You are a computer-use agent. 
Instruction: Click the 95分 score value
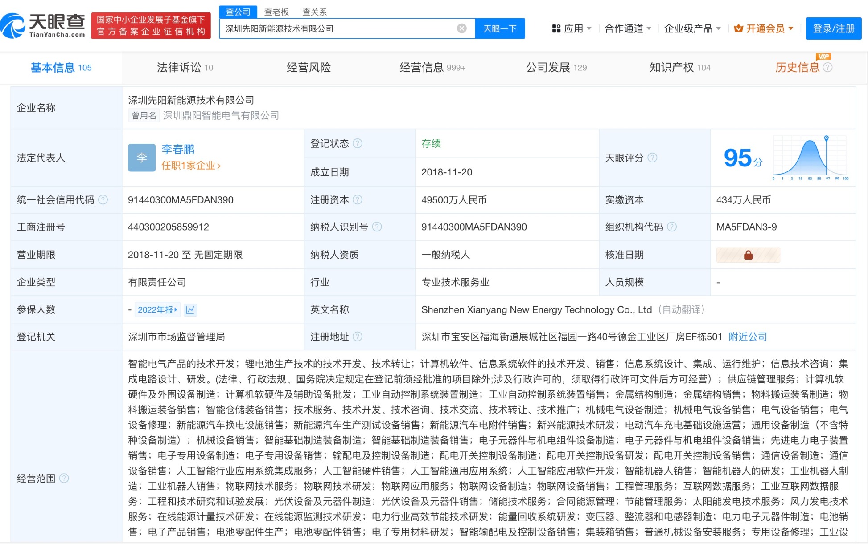(743, 158)
